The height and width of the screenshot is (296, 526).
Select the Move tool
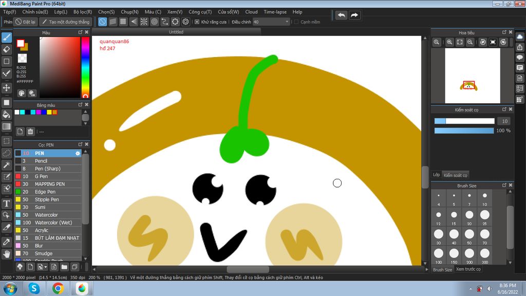(6, 88)
